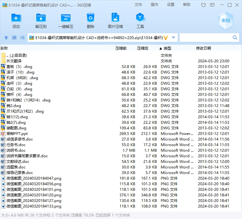
Task: Open the 工具 (Tools) icon
Action: tap(140, 17)
